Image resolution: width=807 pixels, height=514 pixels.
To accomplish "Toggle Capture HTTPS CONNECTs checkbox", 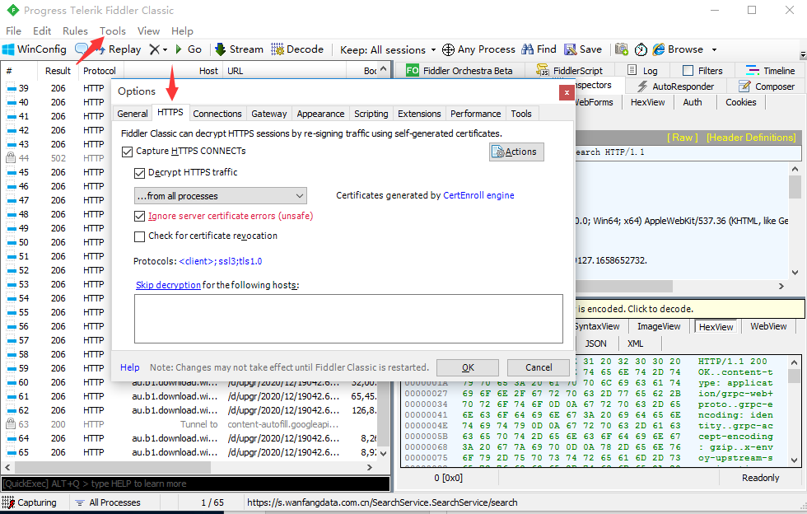I will (x=127, y=152).
